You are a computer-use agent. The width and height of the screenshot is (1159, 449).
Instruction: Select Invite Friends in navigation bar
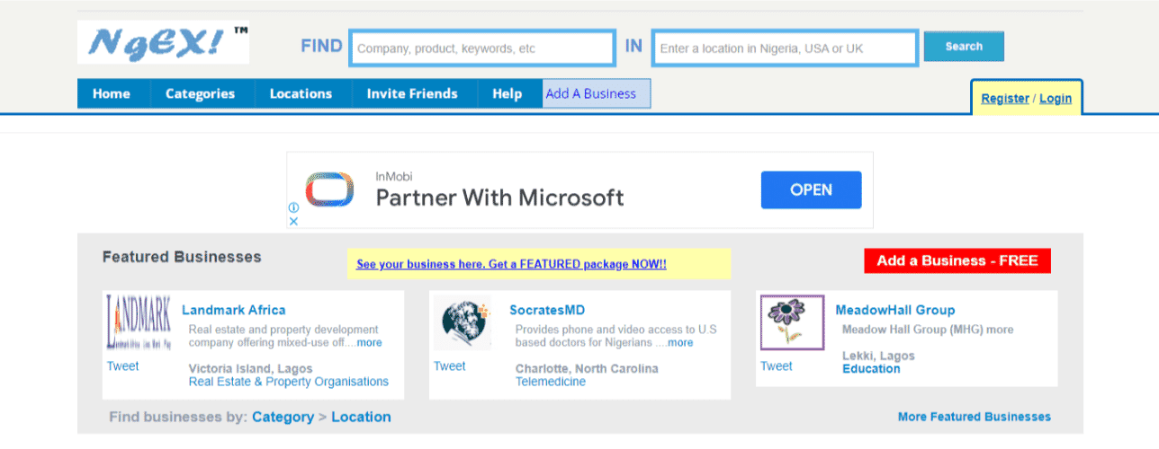pos(412,93)
